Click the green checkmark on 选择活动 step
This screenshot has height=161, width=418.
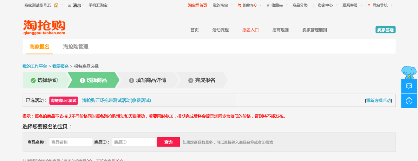(33, 80)
